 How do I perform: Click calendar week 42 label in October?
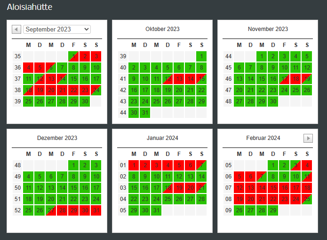coord(122,90)
